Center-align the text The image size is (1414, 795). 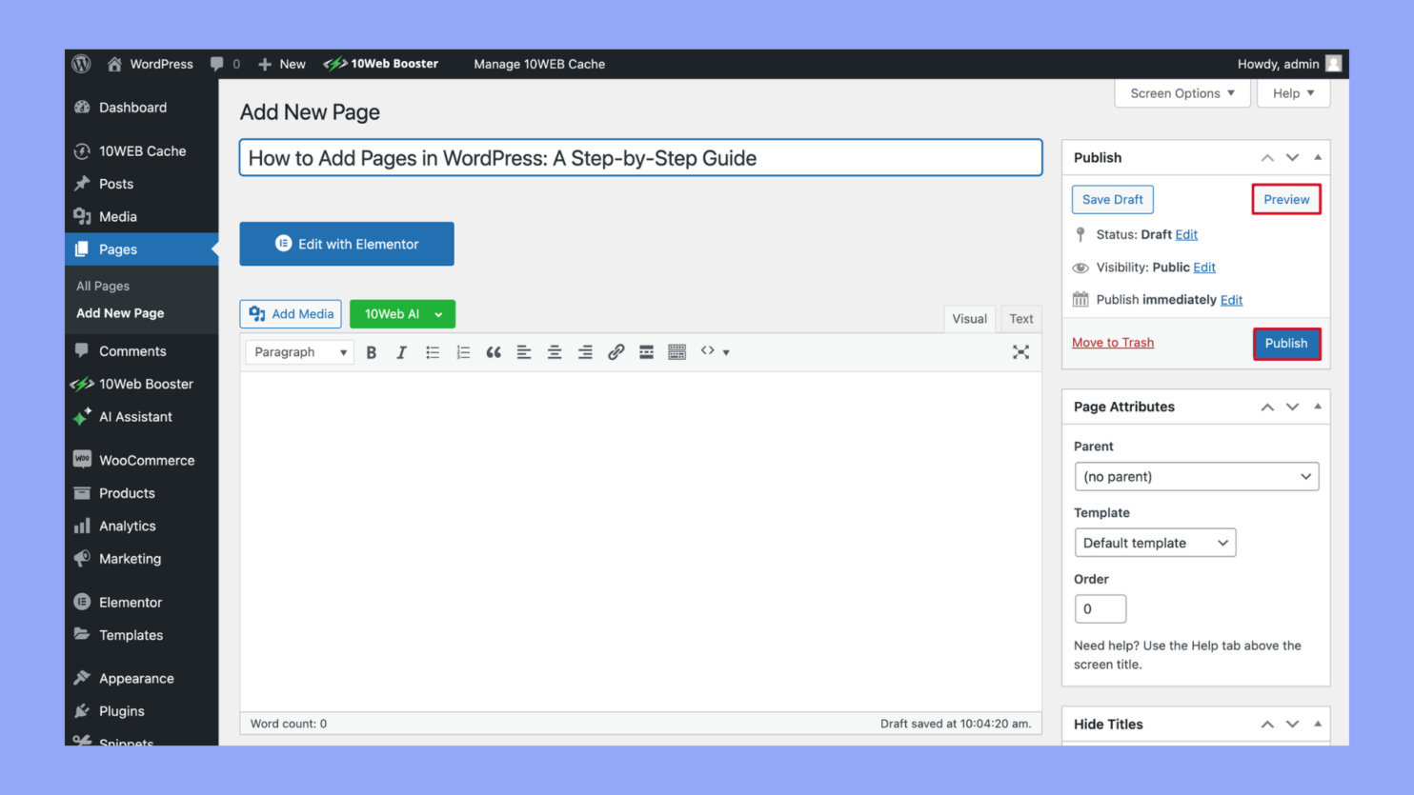555,351
